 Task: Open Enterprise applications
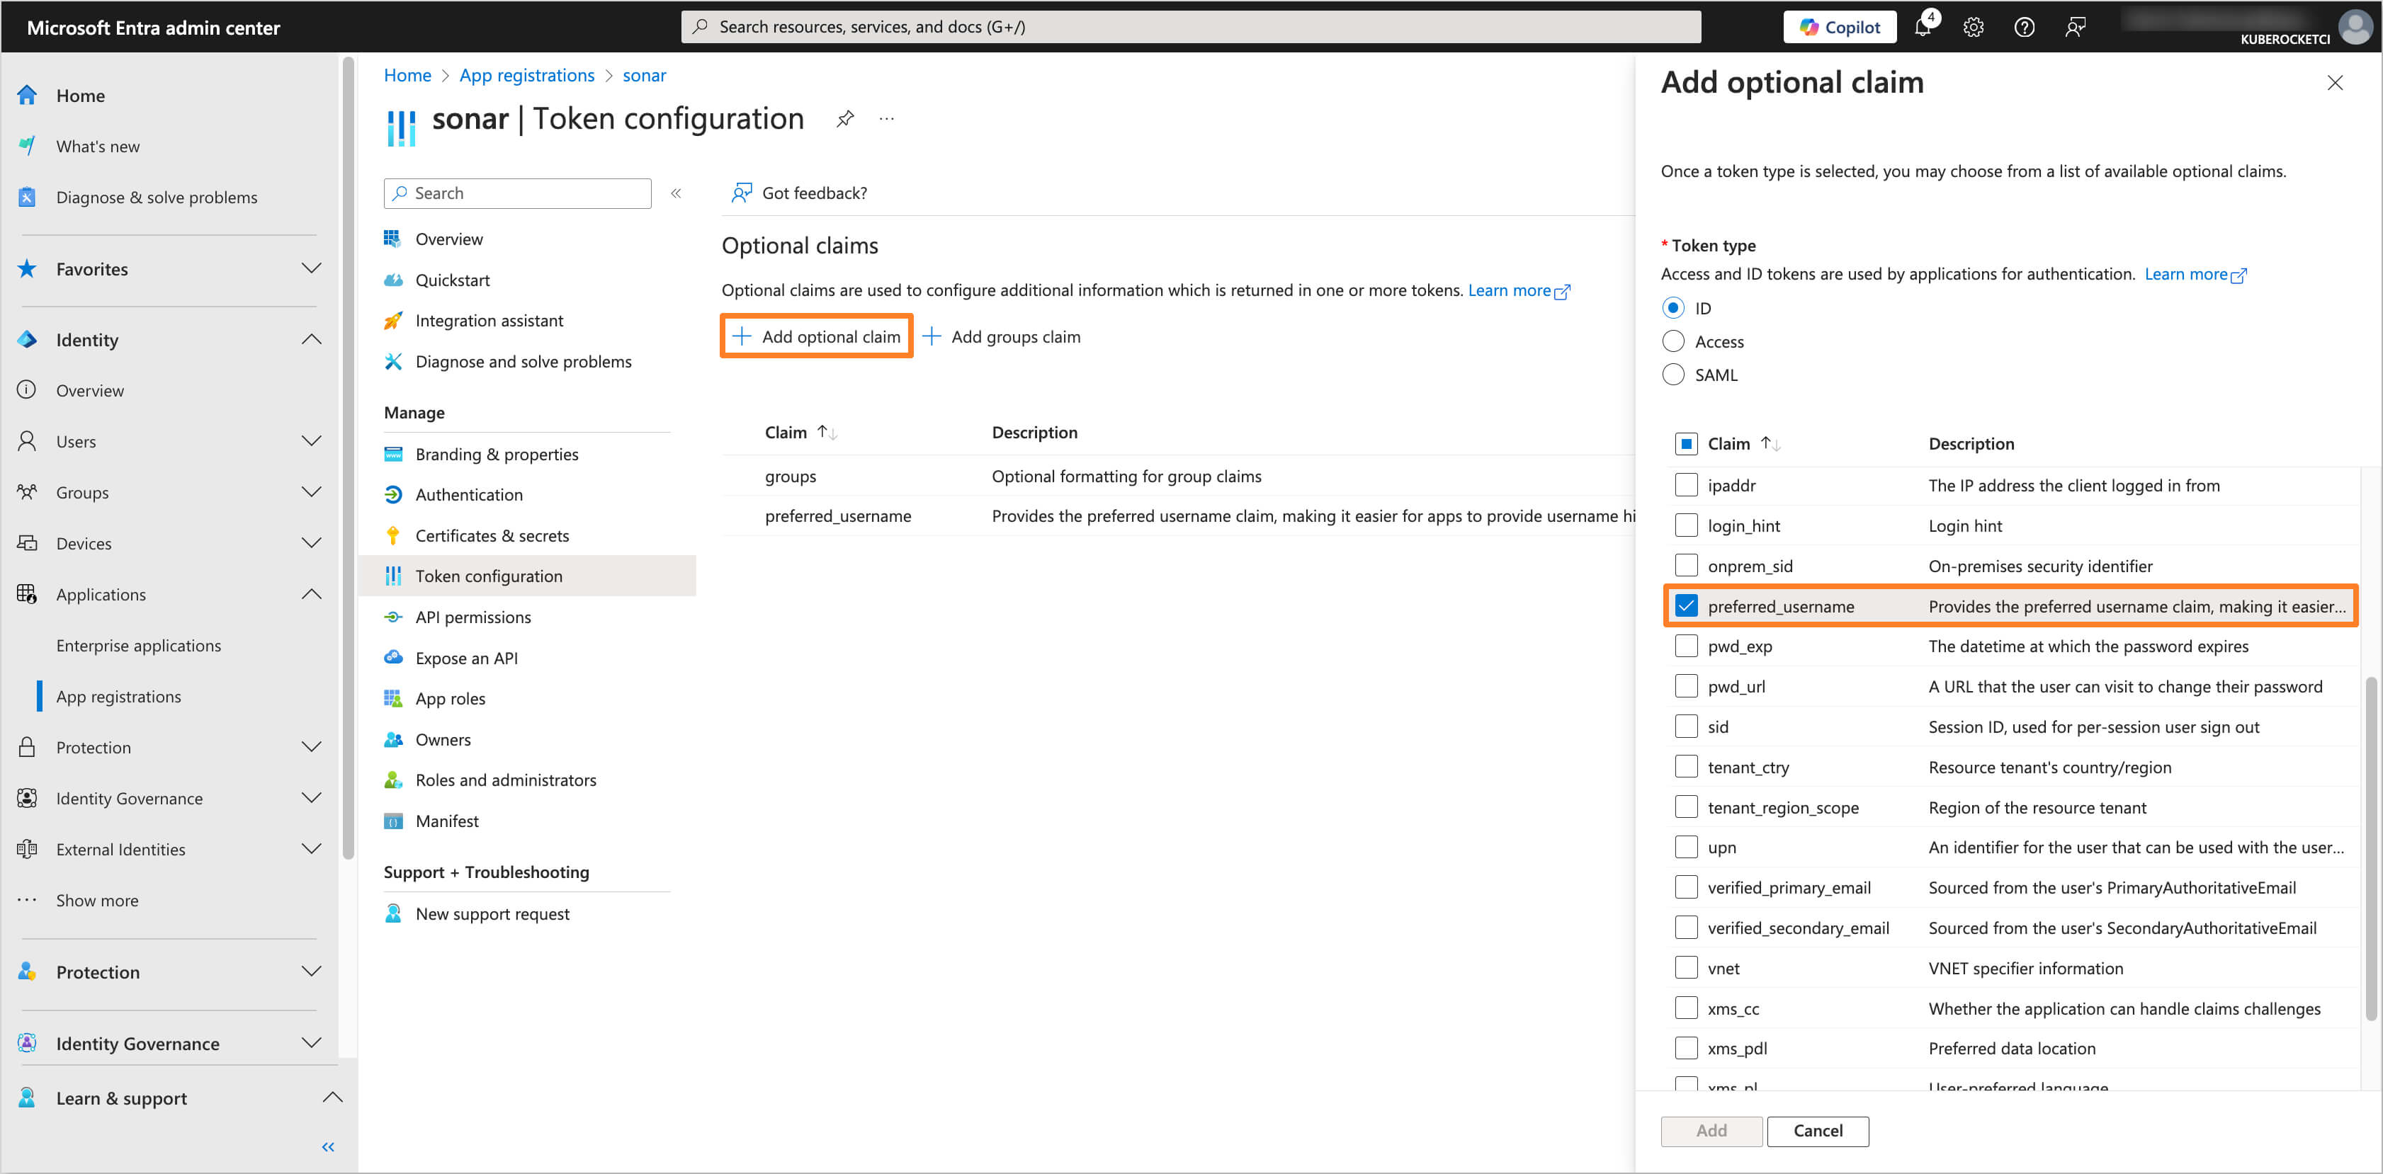point(139,645)
